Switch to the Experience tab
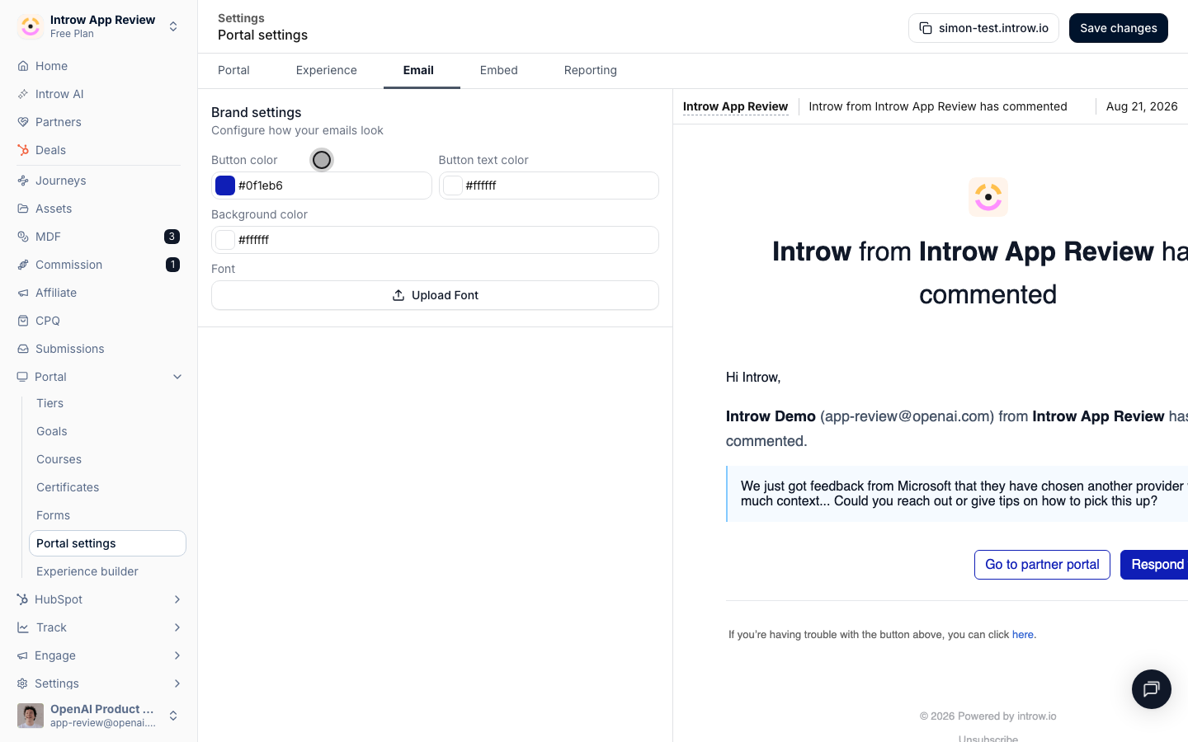Viewport: 1188px width, 742px height. [x=327, y=70]
